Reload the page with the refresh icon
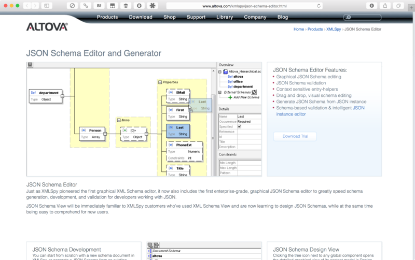 (319, 6)
